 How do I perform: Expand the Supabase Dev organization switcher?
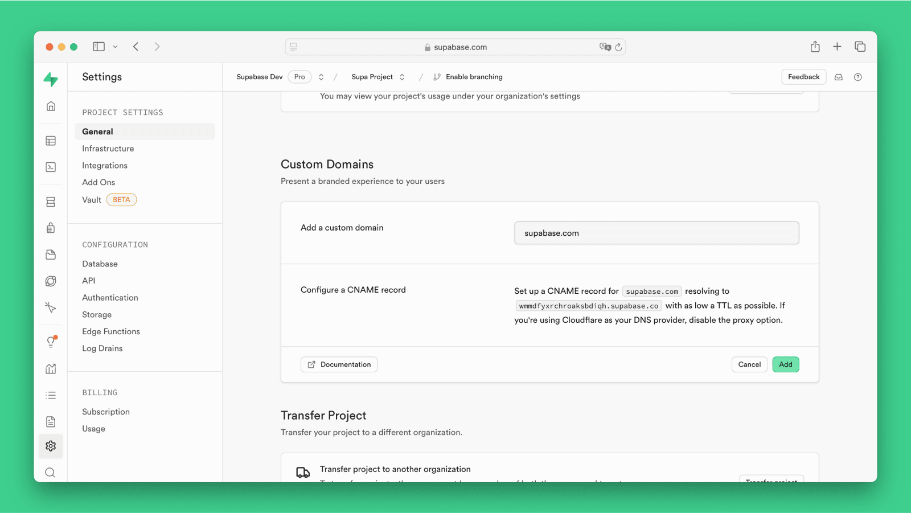321,77
